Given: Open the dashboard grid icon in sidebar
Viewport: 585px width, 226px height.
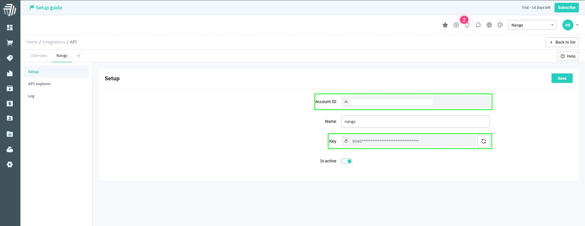Looking at the screenshot, I should click(x=10, y=28).
